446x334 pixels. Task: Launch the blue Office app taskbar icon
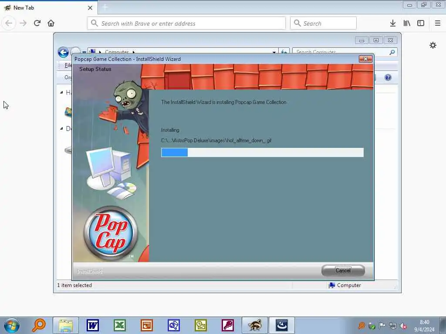(x=174, y=325)
